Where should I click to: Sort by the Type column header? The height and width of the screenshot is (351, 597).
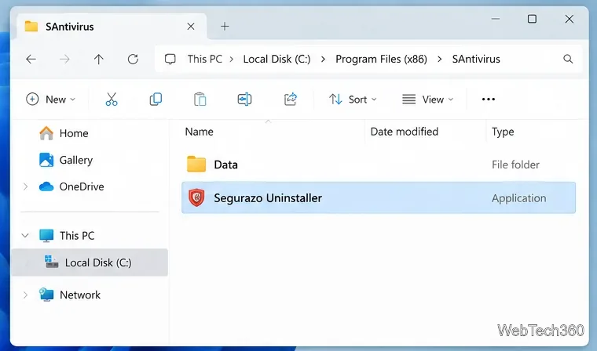coord(503,132)
